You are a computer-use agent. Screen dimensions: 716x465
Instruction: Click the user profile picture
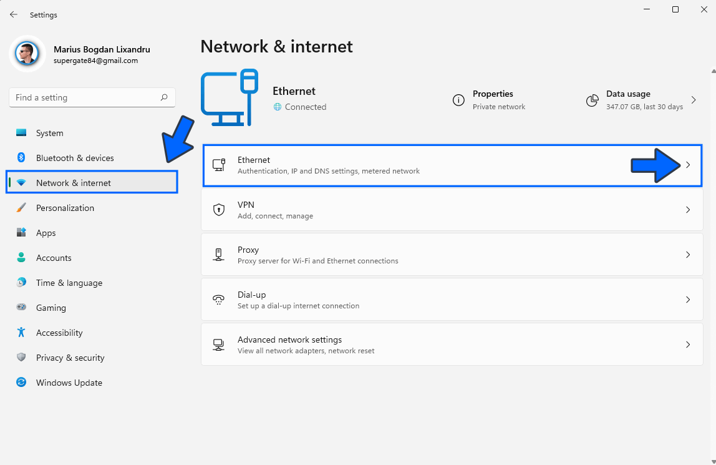27,54
